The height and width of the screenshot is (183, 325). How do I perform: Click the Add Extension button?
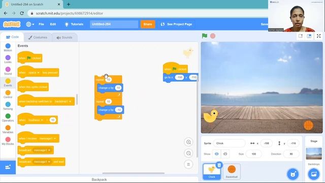(x=8, y=167)
